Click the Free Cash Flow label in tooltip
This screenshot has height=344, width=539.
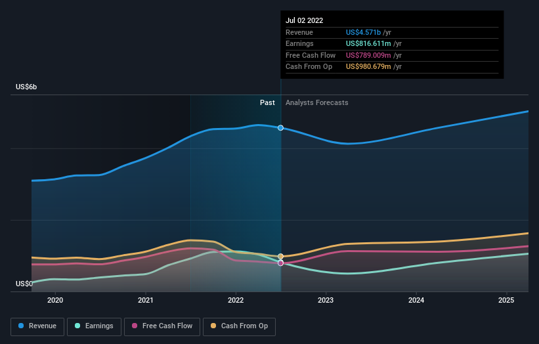coord(311,55)
